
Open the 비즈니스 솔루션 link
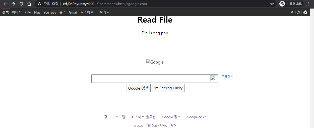point(144,117)
